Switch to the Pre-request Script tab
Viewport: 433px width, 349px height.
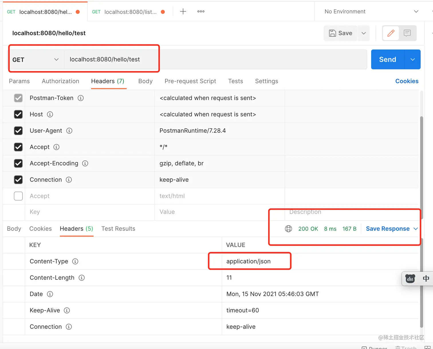[190, 81]
